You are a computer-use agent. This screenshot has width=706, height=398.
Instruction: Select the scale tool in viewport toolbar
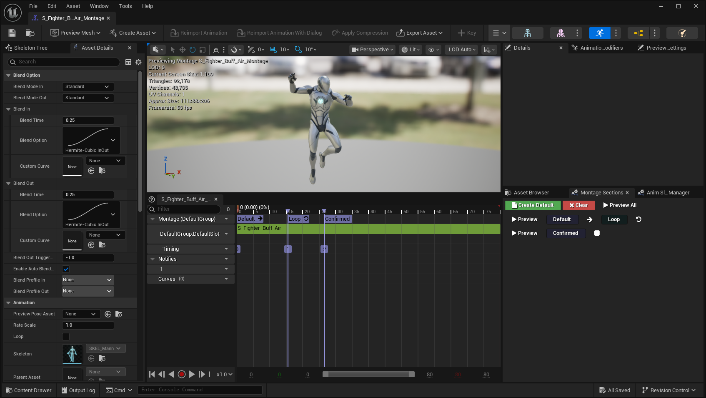click(x=203, y=50)
